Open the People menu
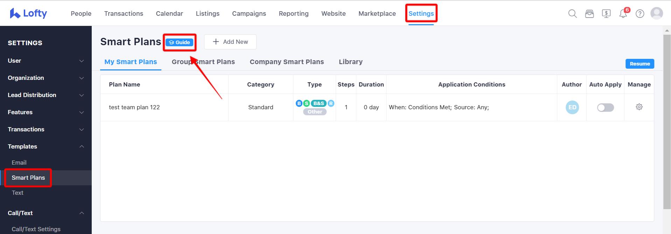This screenshot has width=671, height=234. [x=81, y=13]
